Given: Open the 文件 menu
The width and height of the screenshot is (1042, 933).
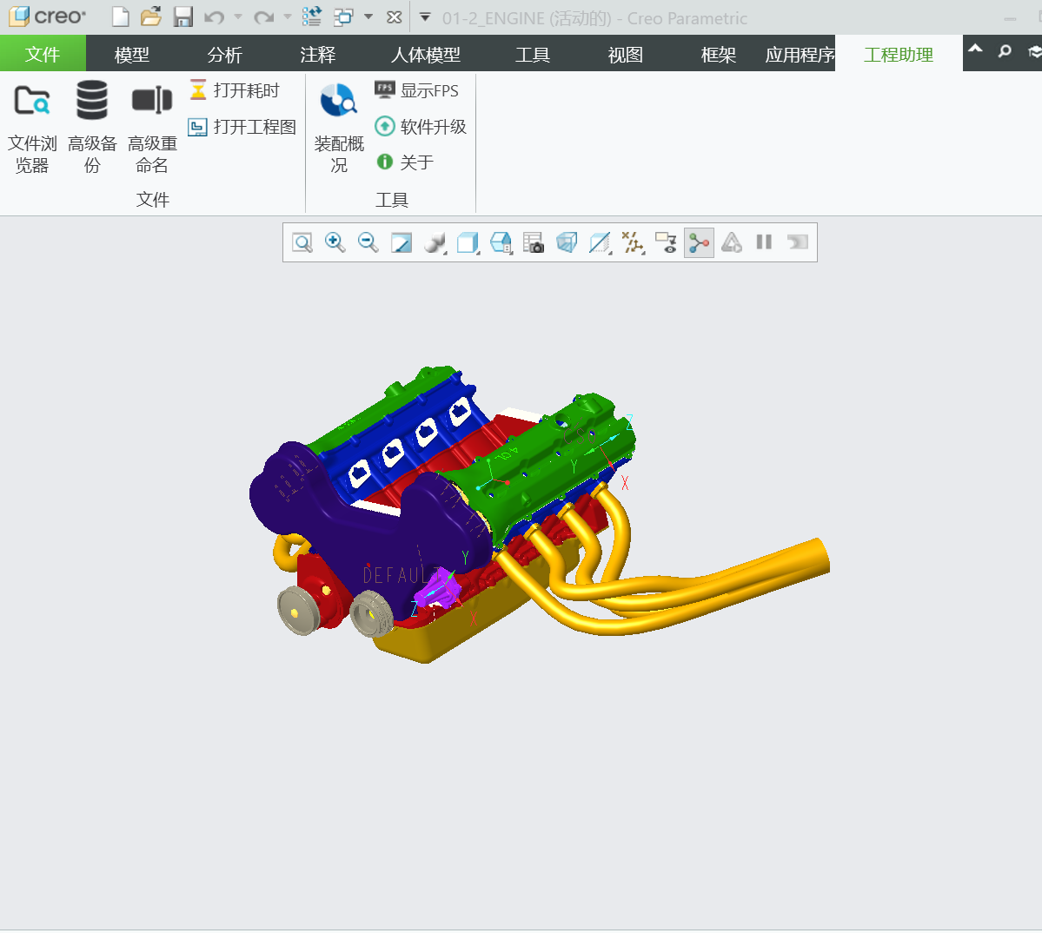Looking at the screenshot, I should point(43,55).
